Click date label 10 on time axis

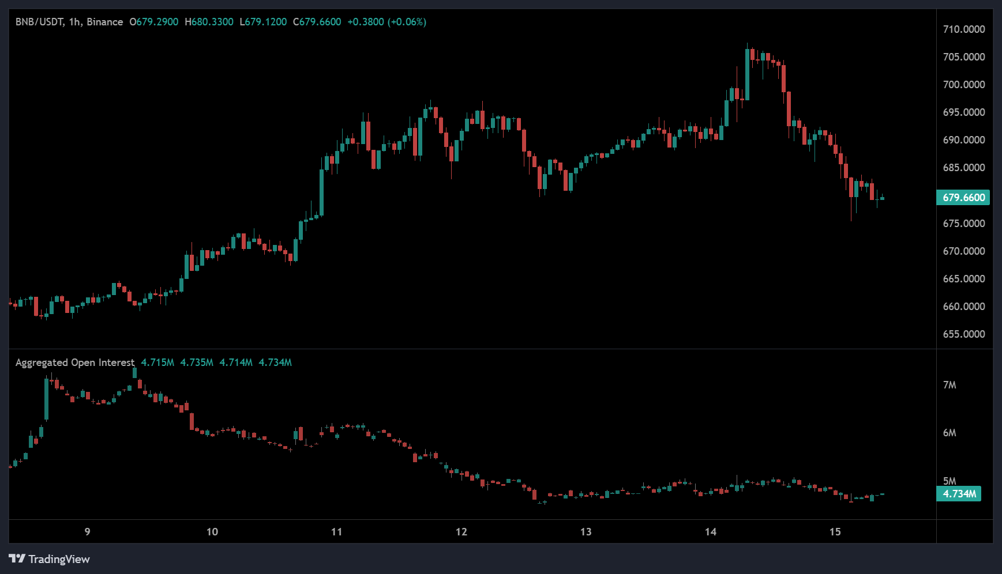pos(212,531)
